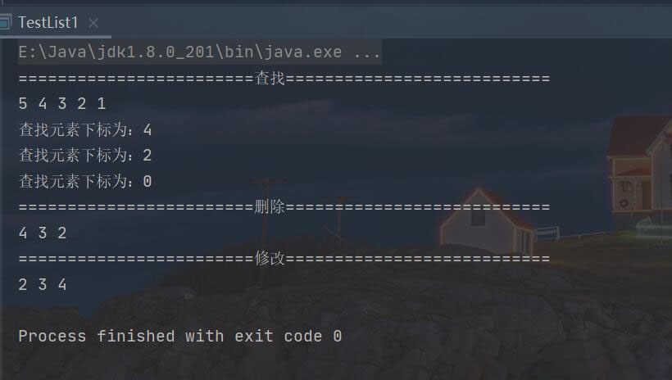Click the "查找" section header text
The height and width of the screenshot is (380, 672).
coord(270,79)
